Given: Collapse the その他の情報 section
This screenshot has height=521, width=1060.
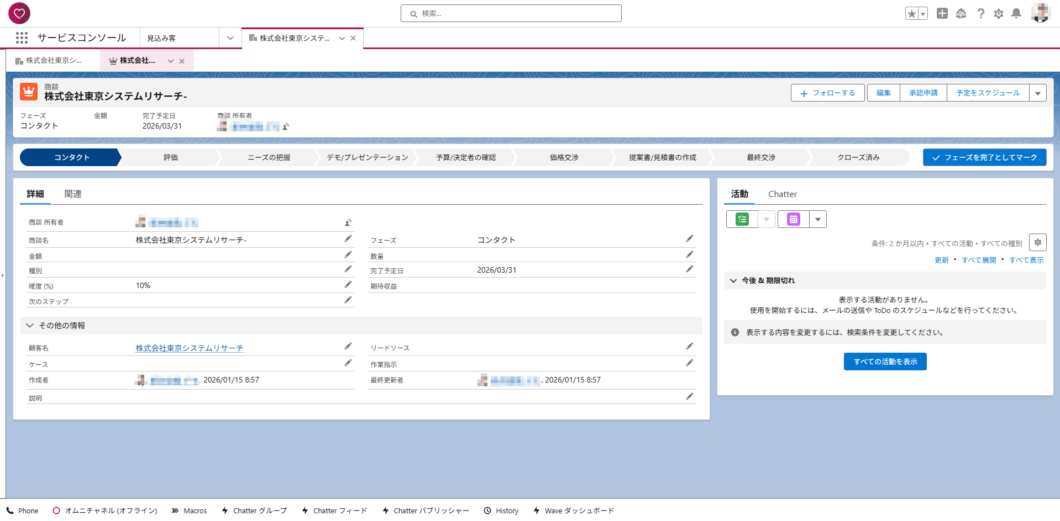Looking at the screenshot, I should point(30,326).
